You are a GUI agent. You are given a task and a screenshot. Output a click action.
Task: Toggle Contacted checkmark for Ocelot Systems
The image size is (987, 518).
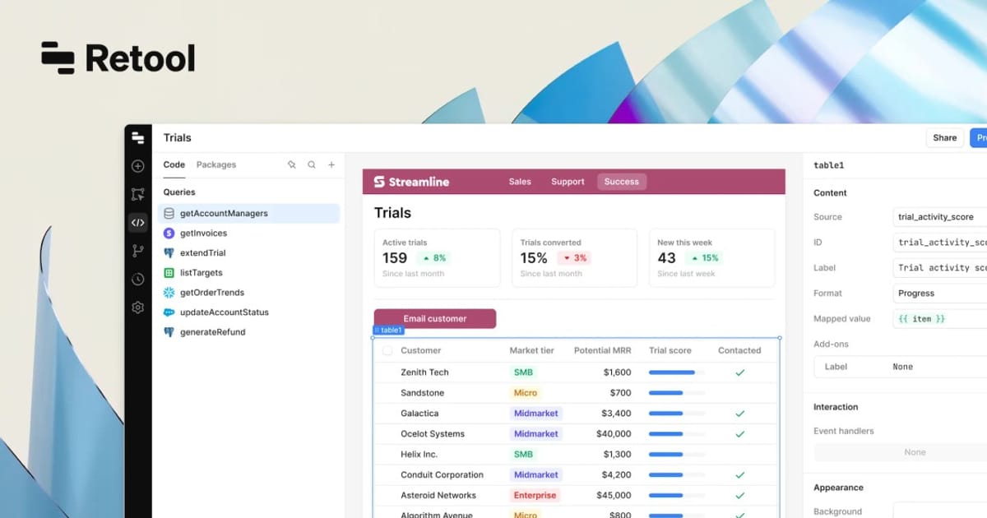click(739, 434)
